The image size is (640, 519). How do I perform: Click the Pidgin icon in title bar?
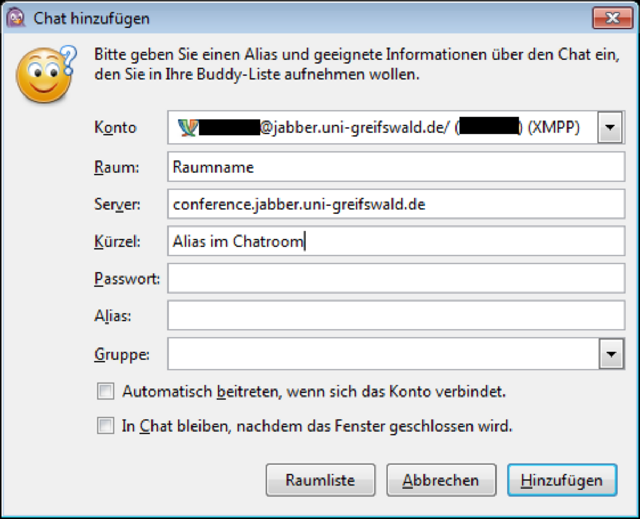point(17,18)
